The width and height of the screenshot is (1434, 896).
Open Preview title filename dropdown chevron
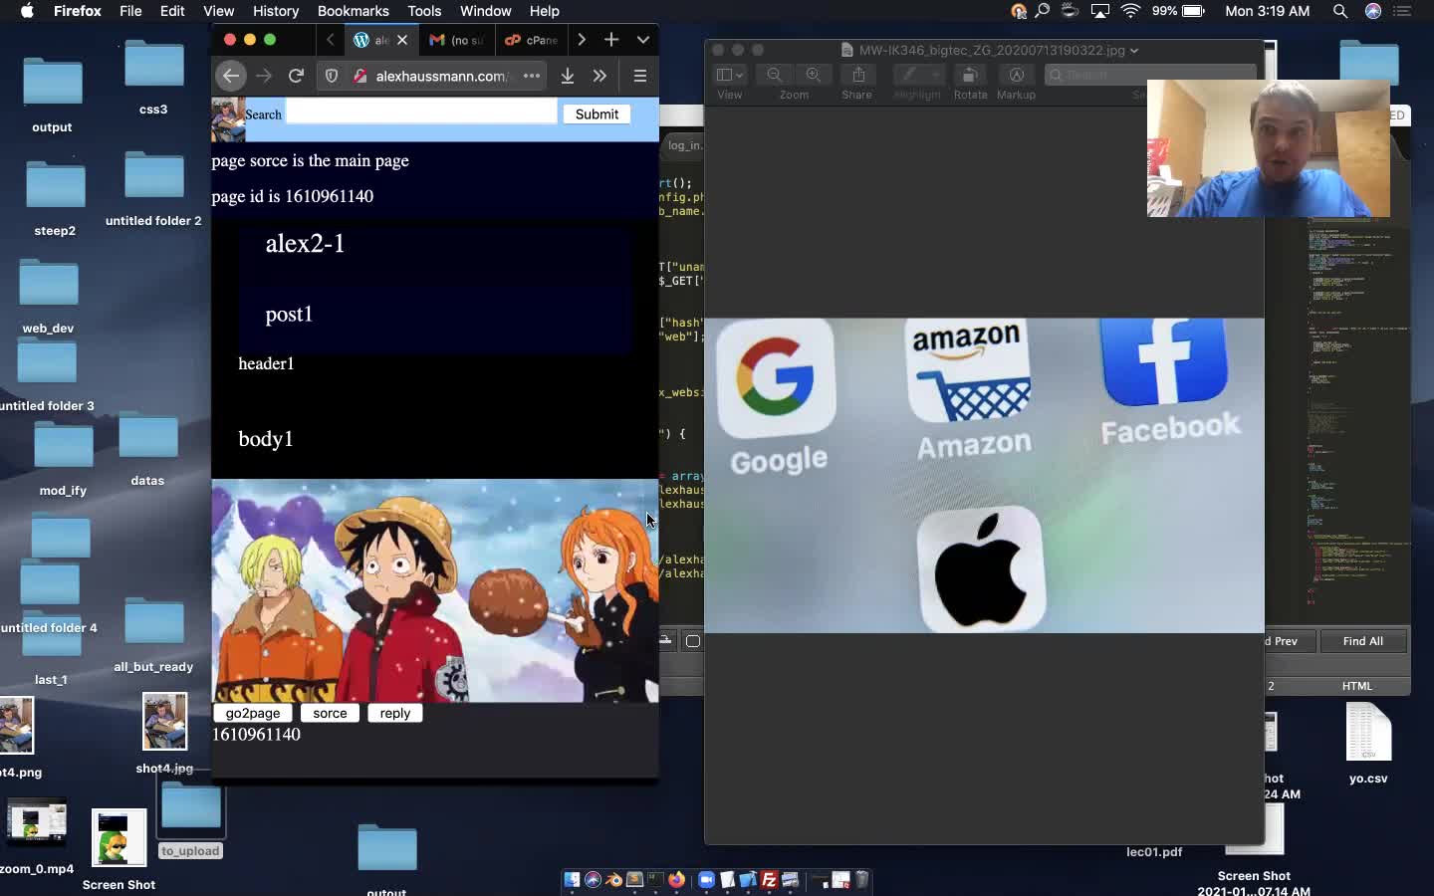tap(1133, 50)
